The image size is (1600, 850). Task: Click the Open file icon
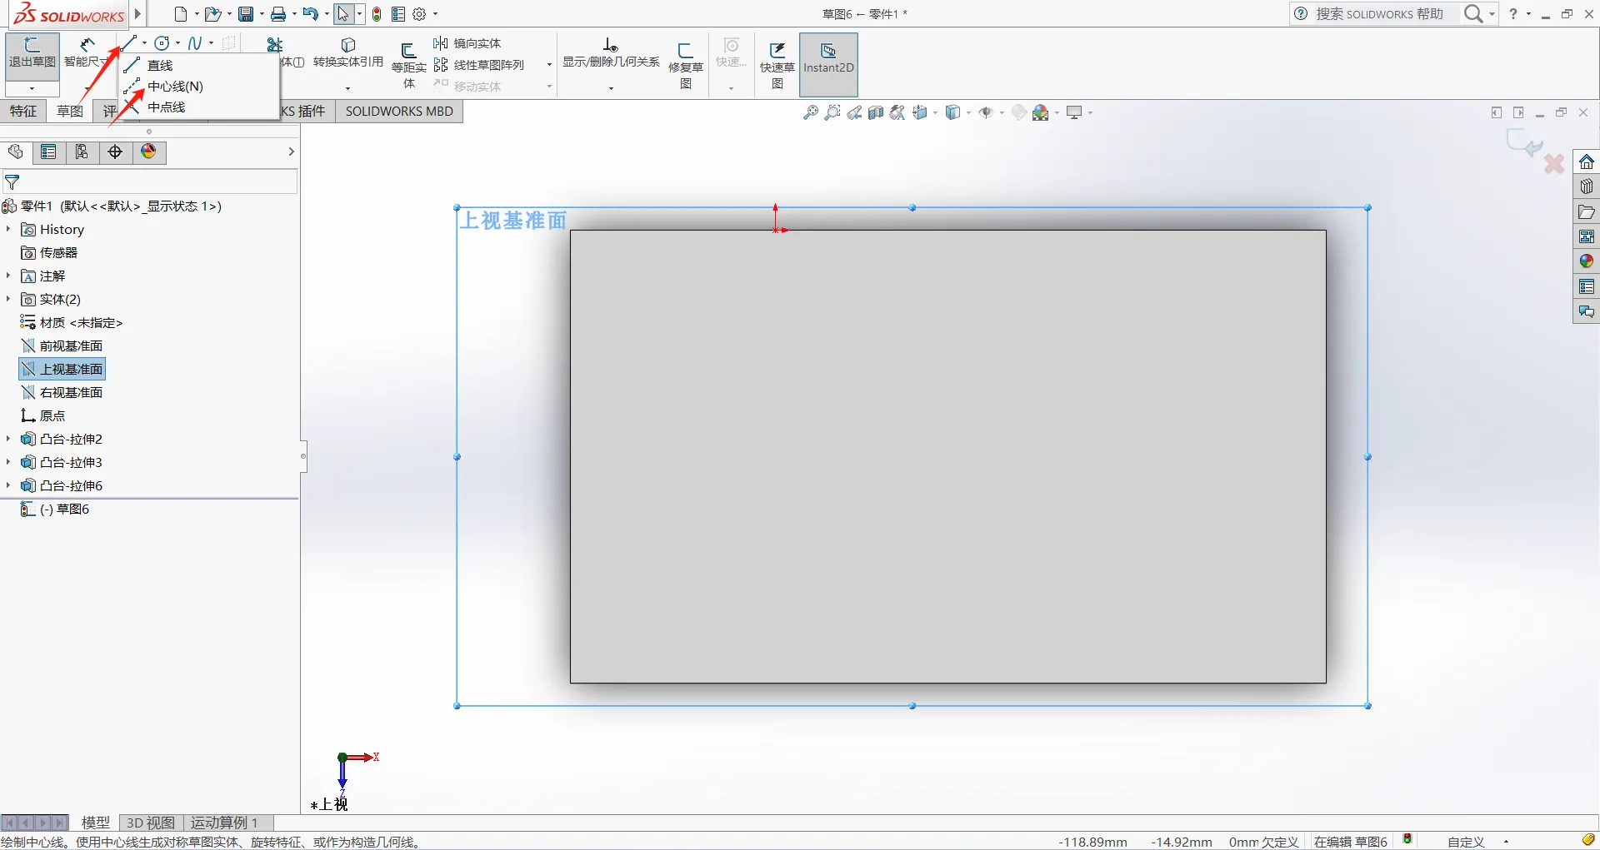point(212,14)
